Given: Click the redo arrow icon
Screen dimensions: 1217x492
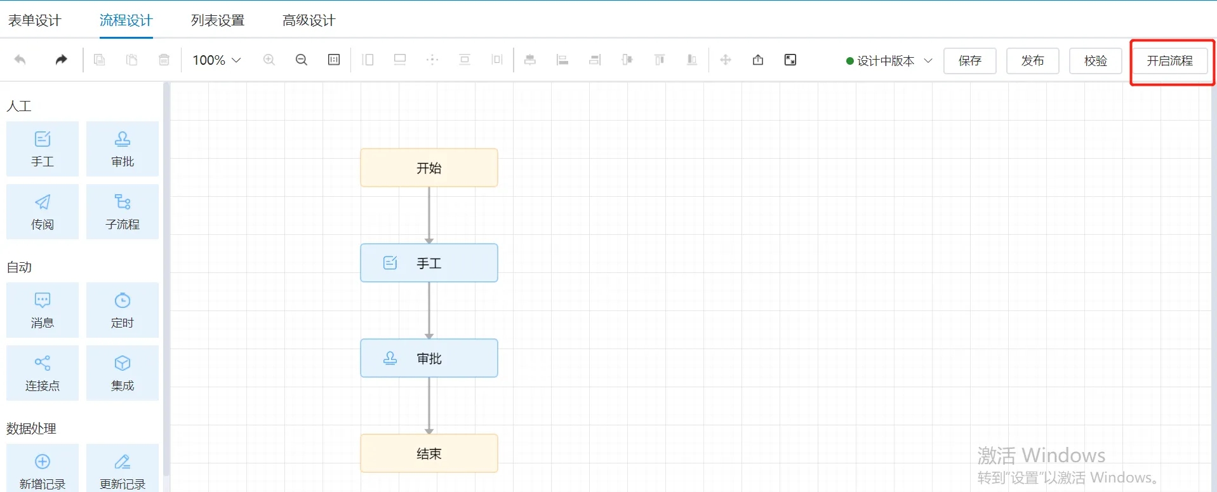Looking at the screenshot, I should (x=61, y=60).
